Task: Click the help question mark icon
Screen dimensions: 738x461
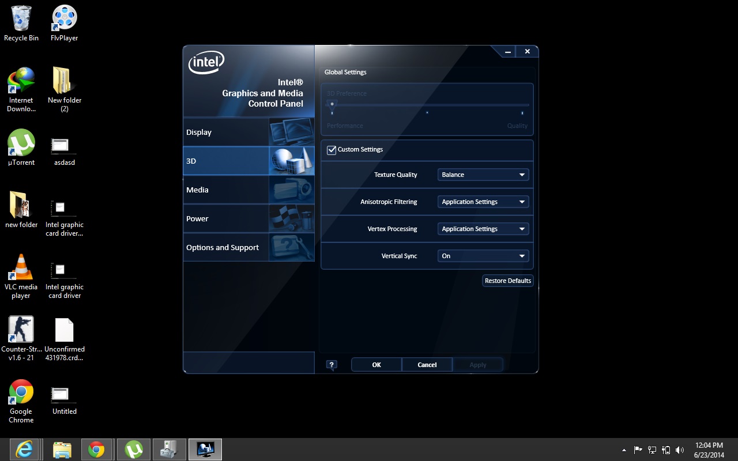Action: coord(332,365)
